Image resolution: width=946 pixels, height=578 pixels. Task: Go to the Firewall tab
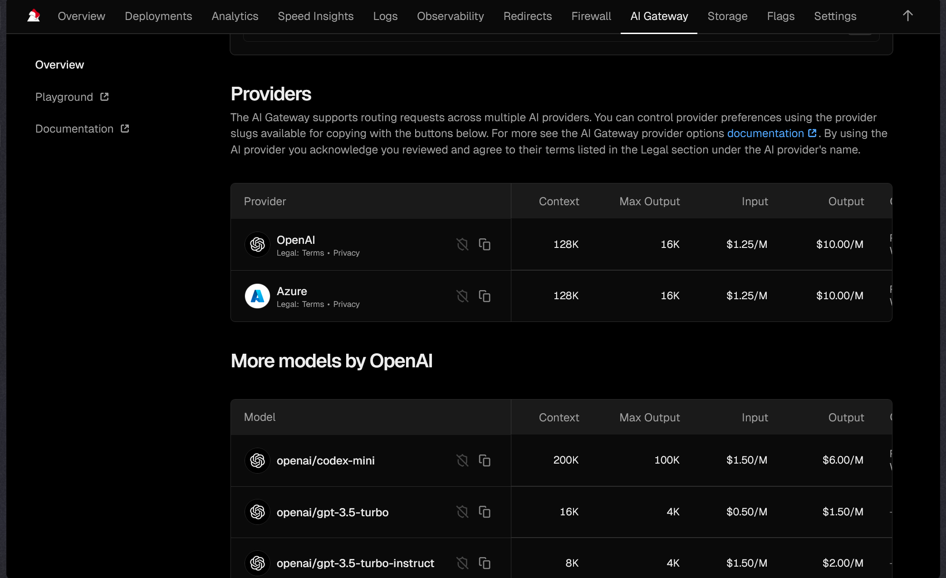(591, 16)
